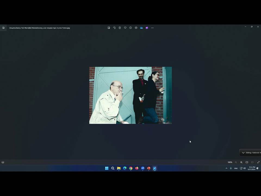Open the volume control icon
Viewport: 261px width, 196px height.
244,168
